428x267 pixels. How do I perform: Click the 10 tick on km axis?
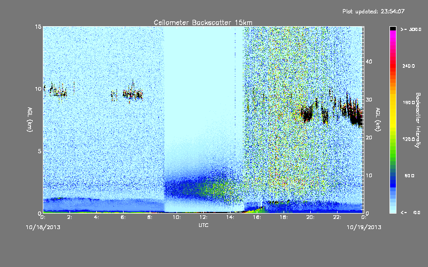pos(38,89)
